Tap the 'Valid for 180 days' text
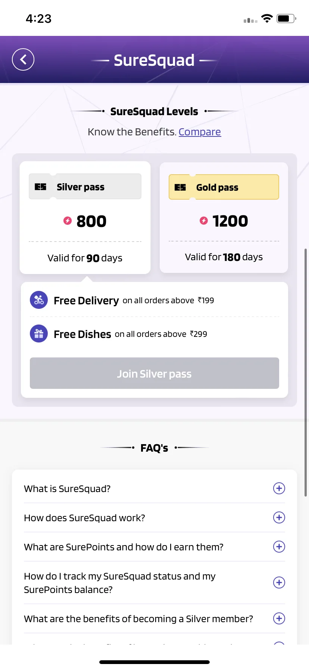Screen dimensions: 309x670 [x=224, y=257]
